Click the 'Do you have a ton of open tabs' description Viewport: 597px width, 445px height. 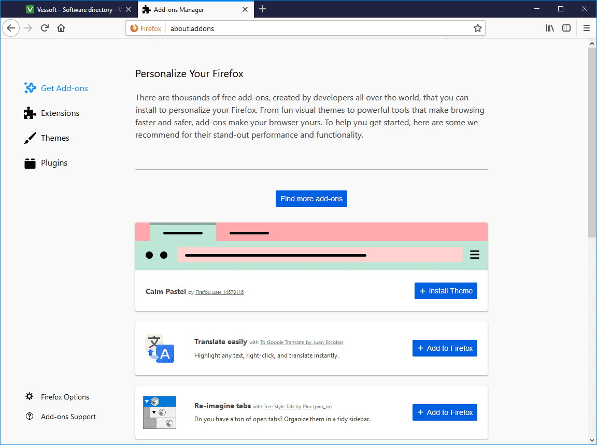282,420
